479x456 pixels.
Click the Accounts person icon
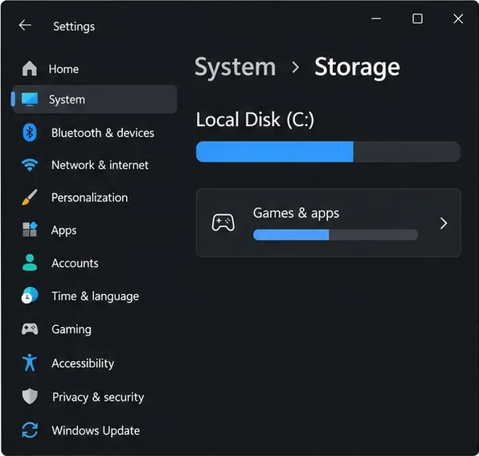coord(30,262)
